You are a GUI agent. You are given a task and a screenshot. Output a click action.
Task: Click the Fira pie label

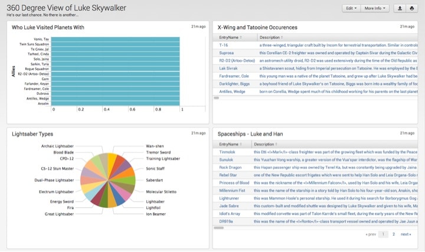(70, 208)
